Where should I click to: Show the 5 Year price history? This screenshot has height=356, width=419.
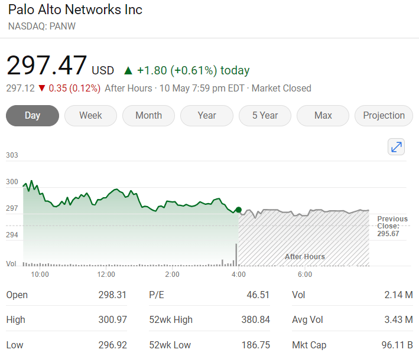[x=265, y=116]
